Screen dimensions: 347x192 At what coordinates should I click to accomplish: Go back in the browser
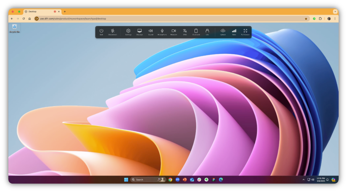(12, 19)
